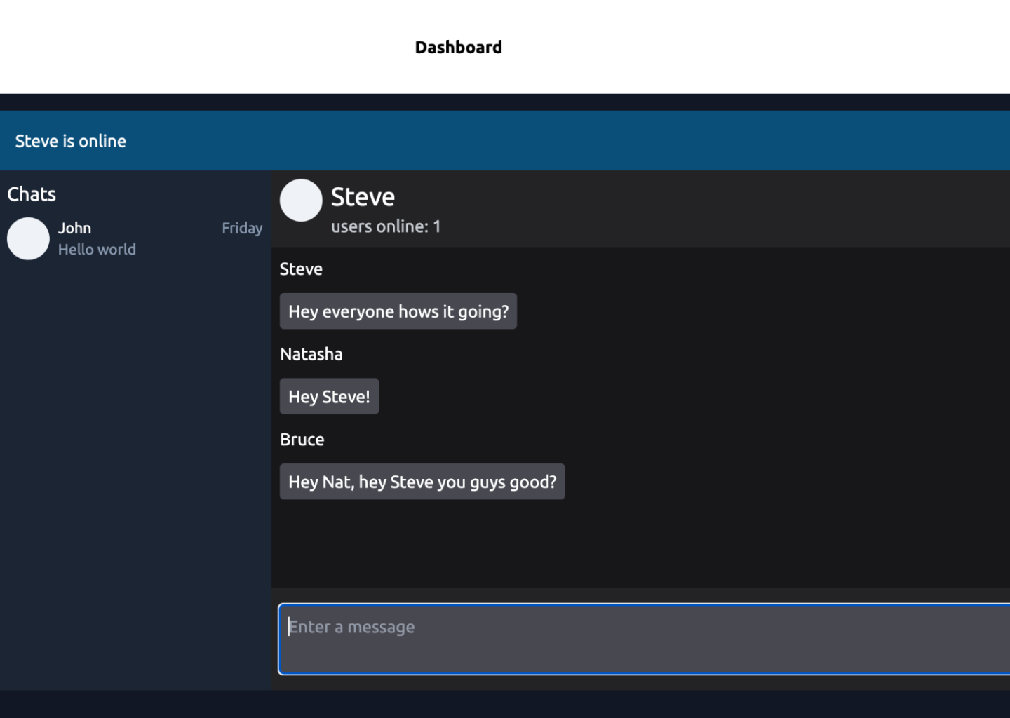Click the Dashboard heading
1010x718 pixels.
tap(459, 47)
